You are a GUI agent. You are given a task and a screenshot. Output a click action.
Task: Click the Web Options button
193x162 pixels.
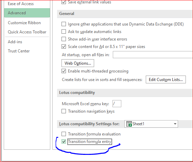tap(78, 63)
